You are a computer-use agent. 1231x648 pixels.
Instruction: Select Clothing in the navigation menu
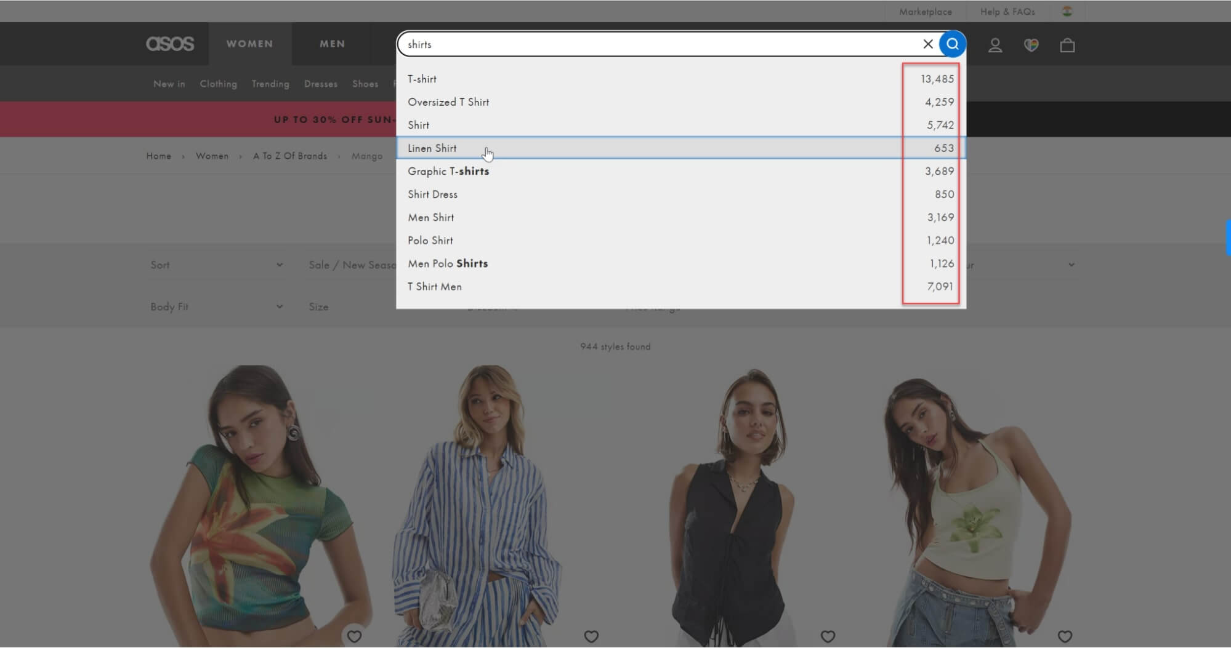218,84
